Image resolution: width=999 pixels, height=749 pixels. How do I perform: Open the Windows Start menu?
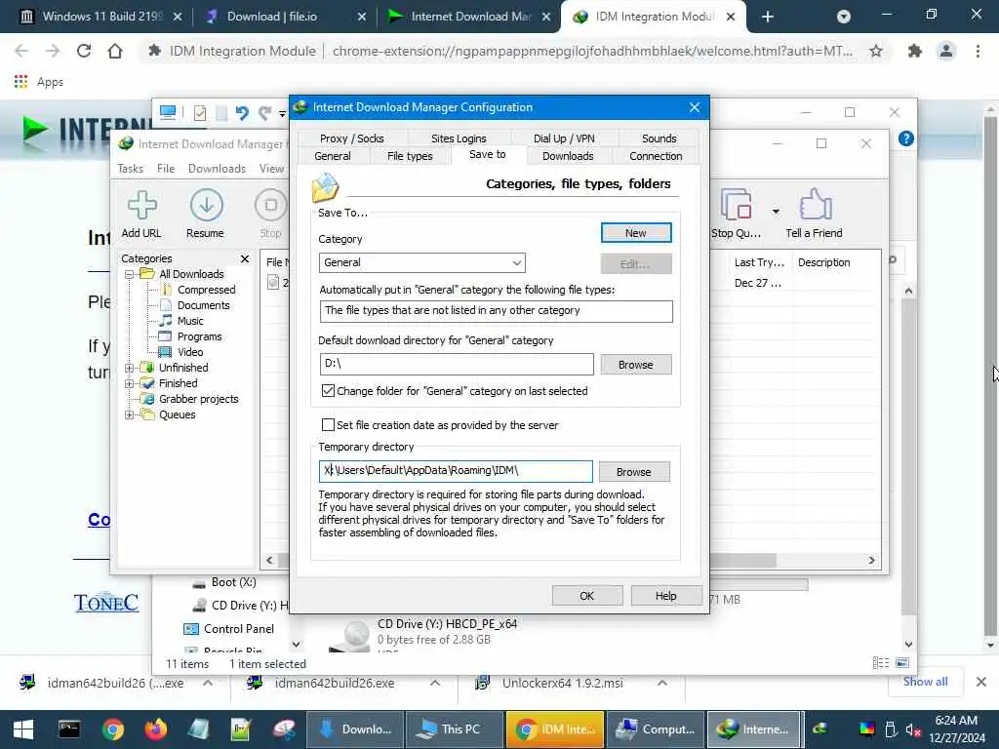click(23, 729)
